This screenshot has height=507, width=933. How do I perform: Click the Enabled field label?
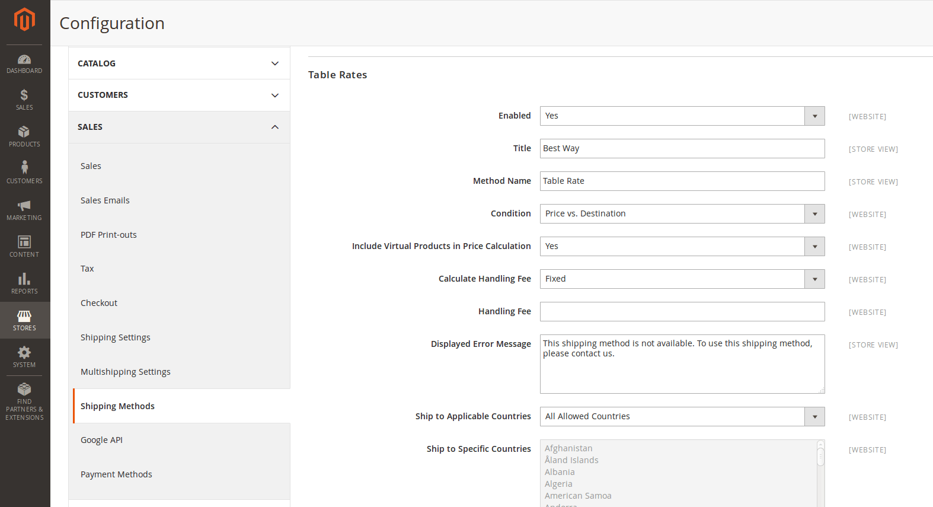click(515, 116)
